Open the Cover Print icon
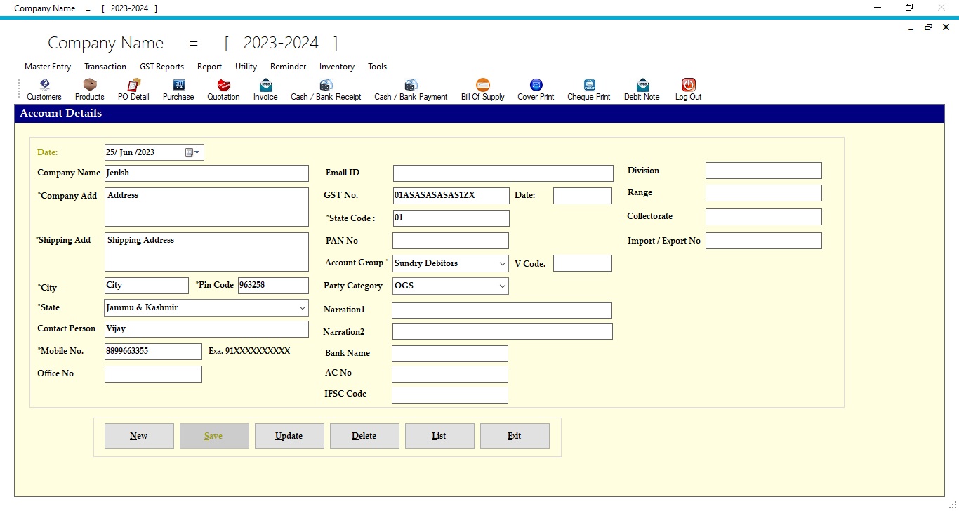The height and width of the screenshot is (511, 959). click(536, 85)
